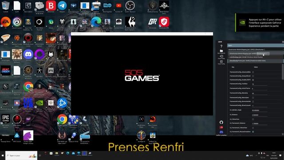Expand the process selection combo box

[x=256, y=49]
